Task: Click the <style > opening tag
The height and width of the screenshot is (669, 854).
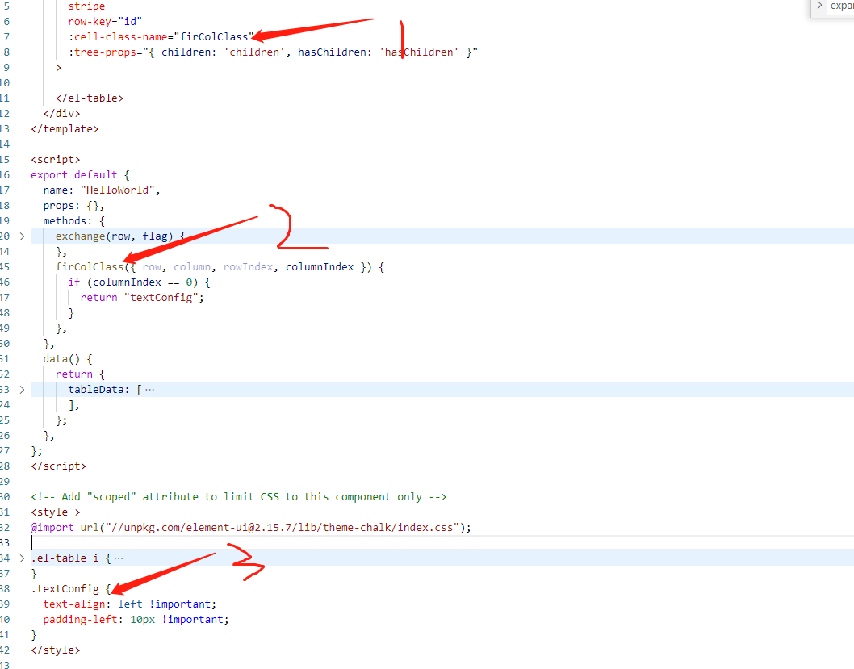Action: [x=56, y=512]
